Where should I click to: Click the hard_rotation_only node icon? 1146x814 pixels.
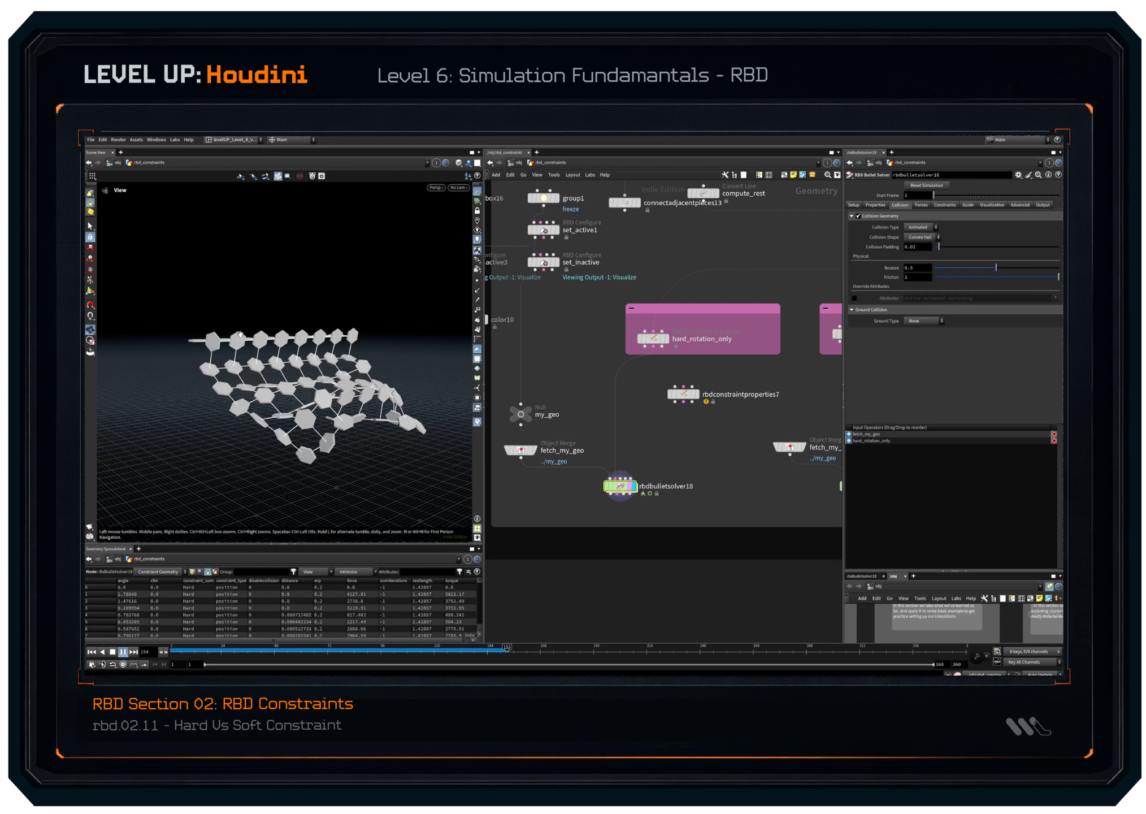[x=653, y=339]
